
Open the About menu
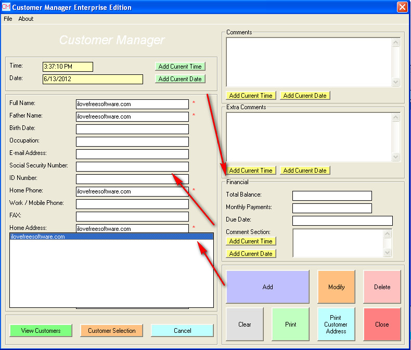[x=26, y=19]
